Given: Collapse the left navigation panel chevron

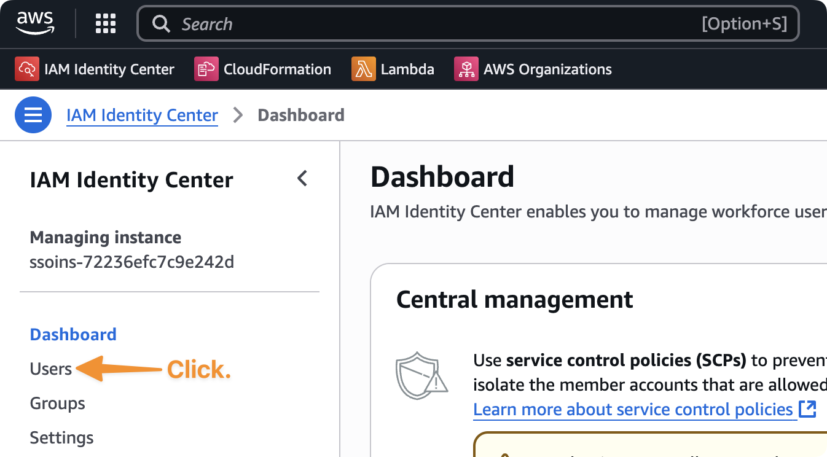Looking at the screenshot, I should coord(302,178).
